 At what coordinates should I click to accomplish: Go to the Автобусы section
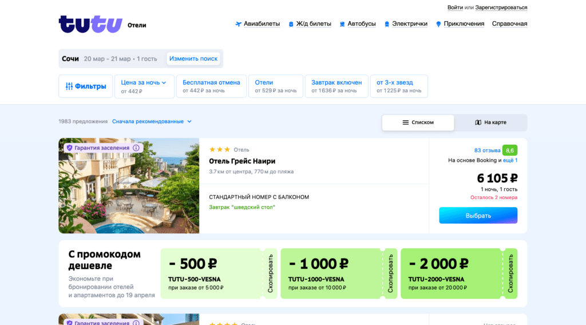point(362,24)
